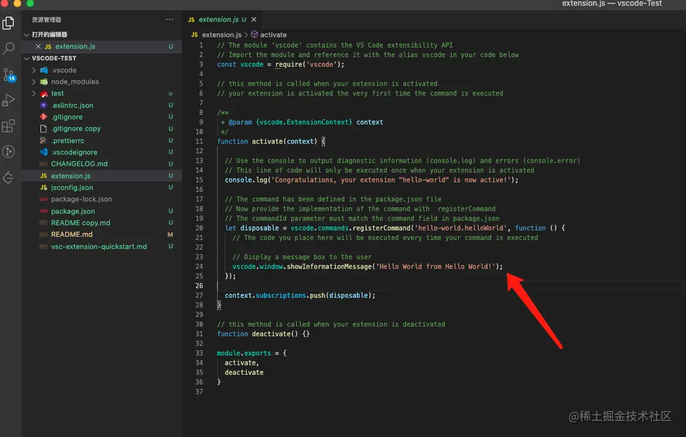Open the Run and Debug view
Viewport: 686px width, 437px height.
8,101
